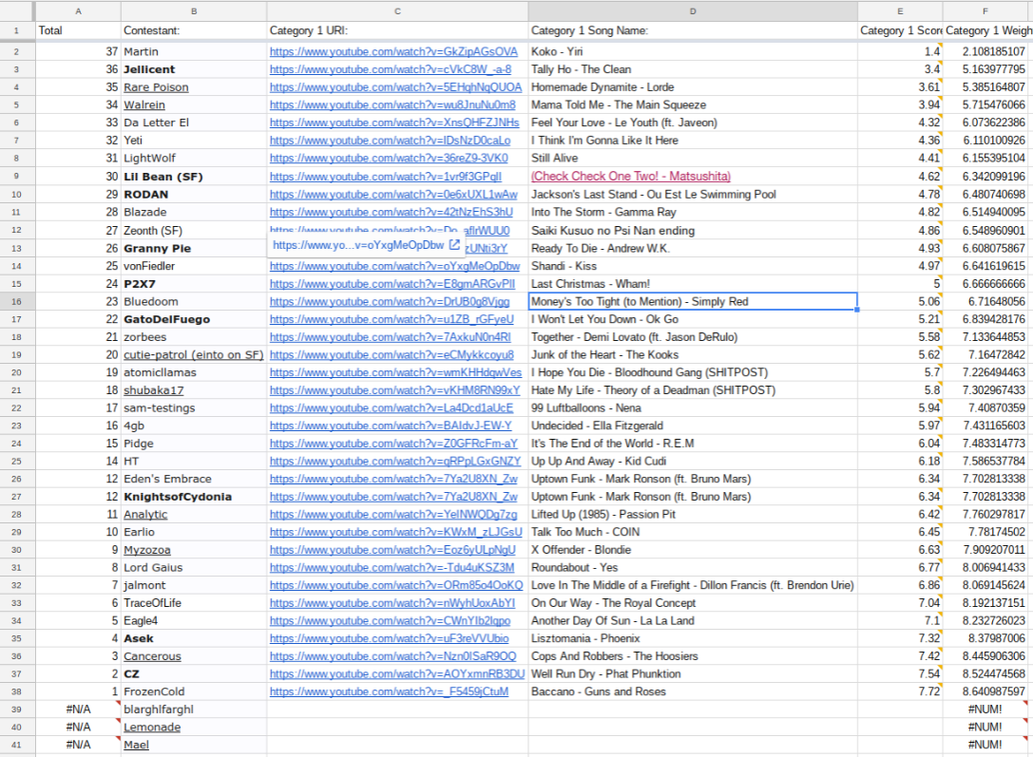1033x757 pixels.
Task: Select cell 'Roundabout - Yes'
Action: click(x=693, y=567)
